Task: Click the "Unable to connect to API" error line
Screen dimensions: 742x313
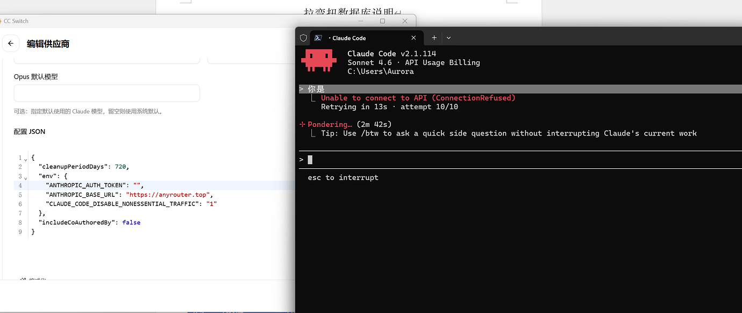Action: 418,98
